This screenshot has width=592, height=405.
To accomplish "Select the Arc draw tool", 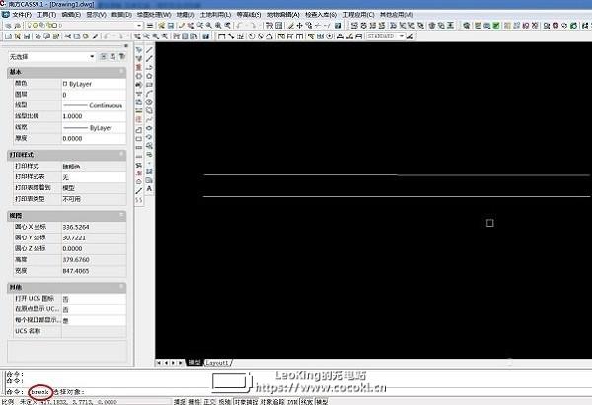I will pos(150,94).
